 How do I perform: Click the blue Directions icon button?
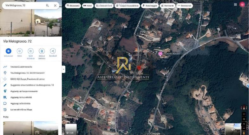point(9,51)
